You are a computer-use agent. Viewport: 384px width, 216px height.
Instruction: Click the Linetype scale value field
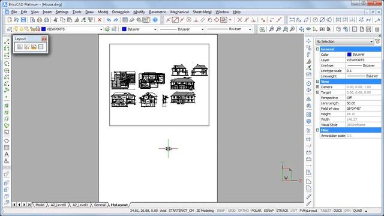[x=363, y=71]
